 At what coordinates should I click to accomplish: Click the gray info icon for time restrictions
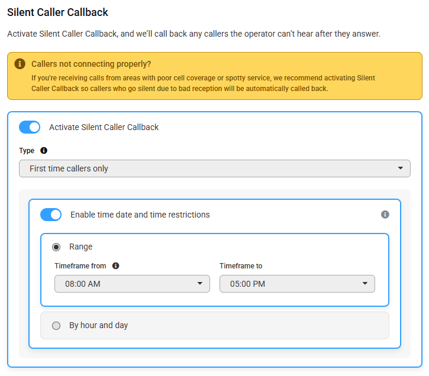pyautogui.click(x=385, y=215)
